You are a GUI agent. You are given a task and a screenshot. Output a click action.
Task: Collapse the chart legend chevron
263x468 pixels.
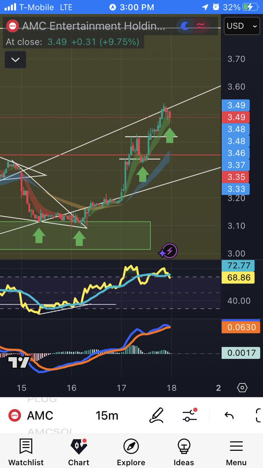[15, 60]
